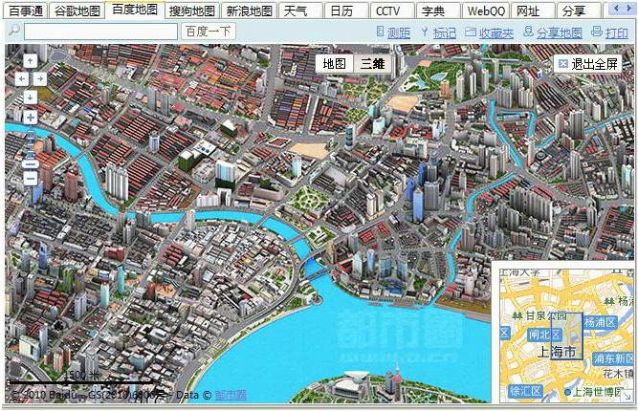The image size is (638, 411).
Task: Open the CCTV tab
Action: point(392,11)
